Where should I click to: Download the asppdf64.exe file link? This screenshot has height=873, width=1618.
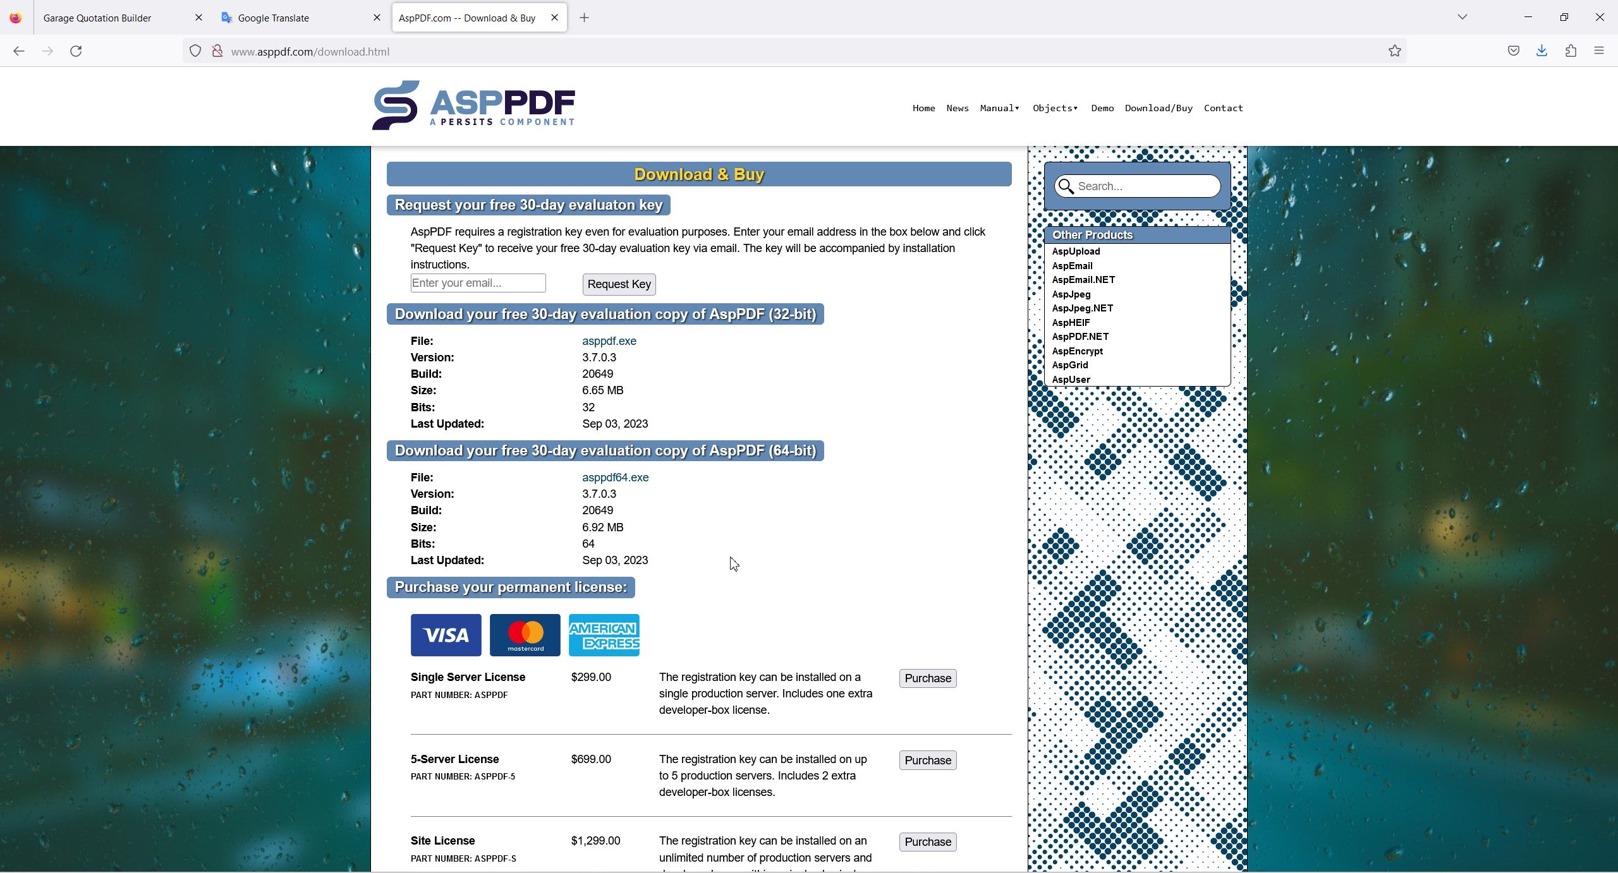(x=615, y=478)
